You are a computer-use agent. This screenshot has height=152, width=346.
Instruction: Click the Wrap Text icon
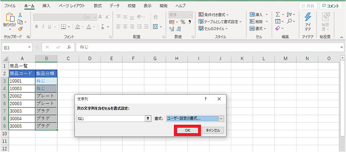coord(156,17)
